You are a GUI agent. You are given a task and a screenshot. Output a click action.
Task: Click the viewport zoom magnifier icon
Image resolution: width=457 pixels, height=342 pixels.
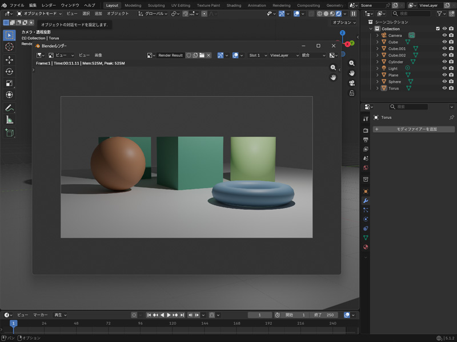352,63
